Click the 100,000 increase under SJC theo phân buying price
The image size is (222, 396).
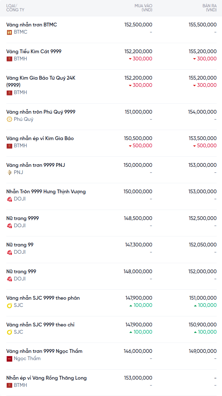(140, 305)
